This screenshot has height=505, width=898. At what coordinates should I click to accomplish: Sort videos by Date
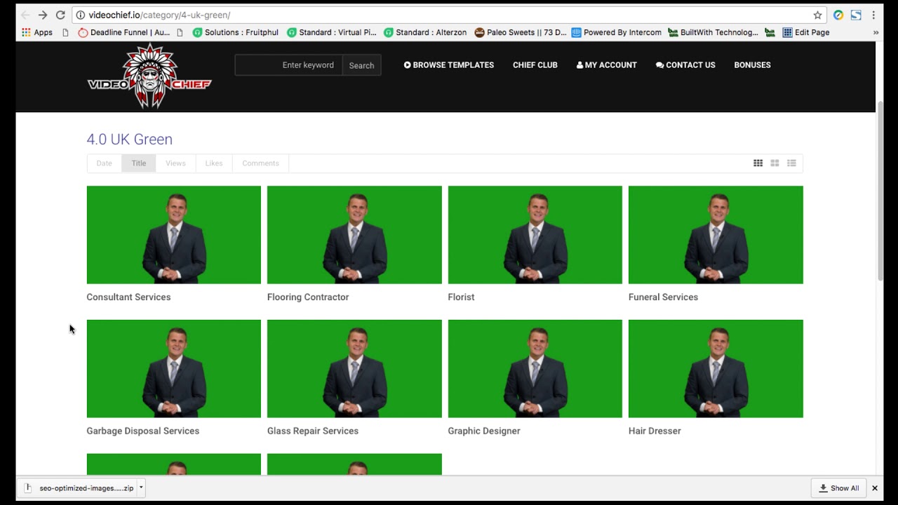(104, 163)
